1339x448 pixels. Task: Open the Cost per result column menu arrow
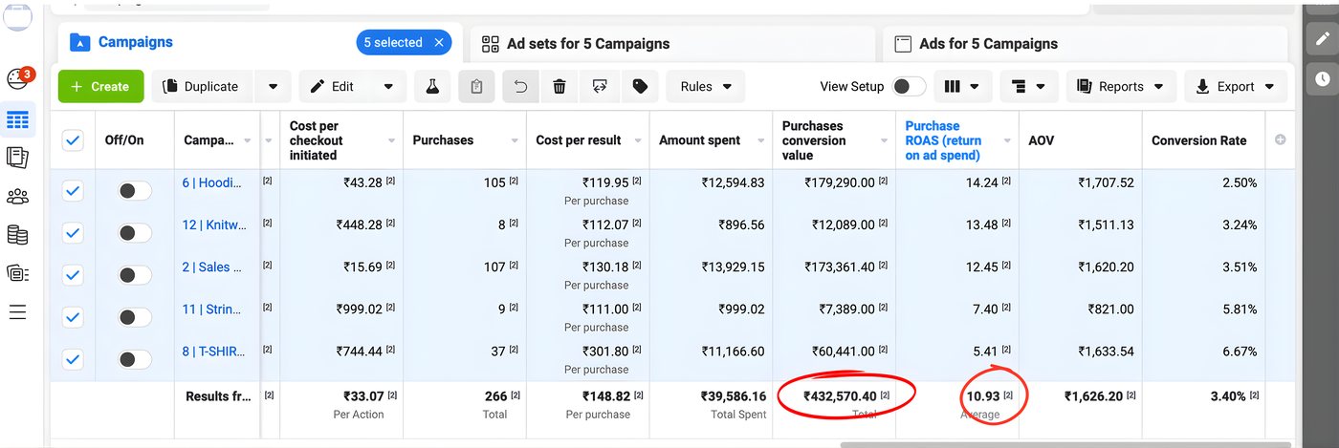[x=639, y=140]
